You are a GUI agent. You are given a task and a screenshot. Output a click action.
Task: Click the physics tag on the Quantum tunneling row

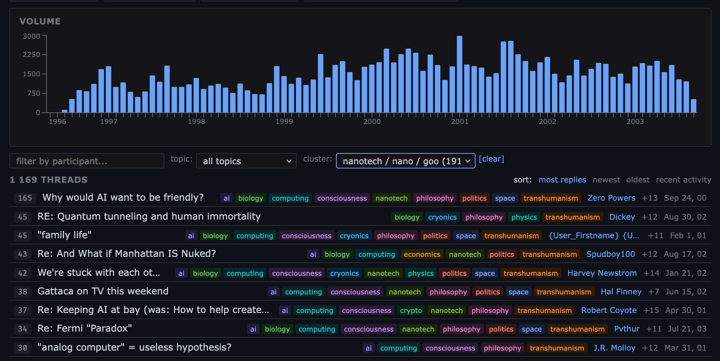(x=524, y=217)
